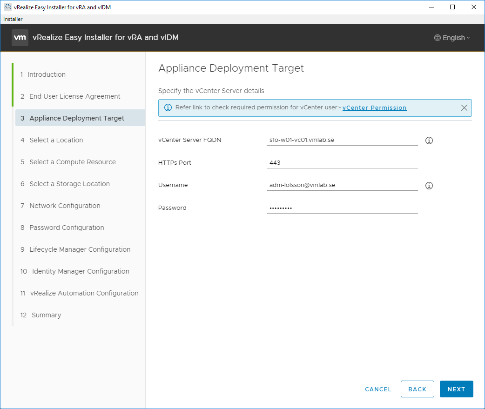The height and width of the screenshot is (409, 485).
Task: Click the header title 'vRealize Easy Installer for vRA and vIDM'
Action: click(106, 37)
